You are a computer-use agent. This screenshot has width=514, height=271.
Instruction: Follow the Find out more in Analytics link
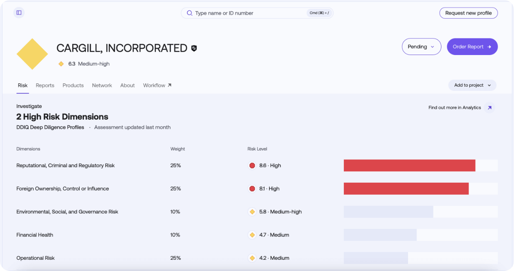(455, 108)
